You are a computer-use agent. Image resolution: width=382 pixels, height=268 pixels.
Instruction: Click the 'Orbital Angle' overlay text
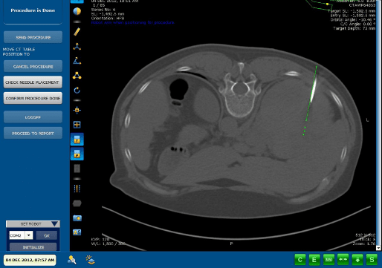[353, 19]
